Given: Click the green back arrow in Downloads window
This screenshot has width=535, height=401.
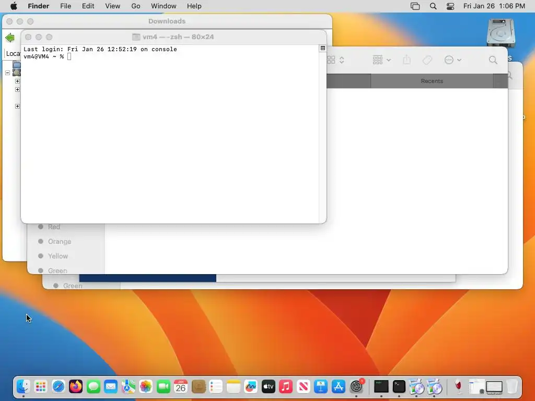Looking at the screenshot, I should [x=10, y=38].
